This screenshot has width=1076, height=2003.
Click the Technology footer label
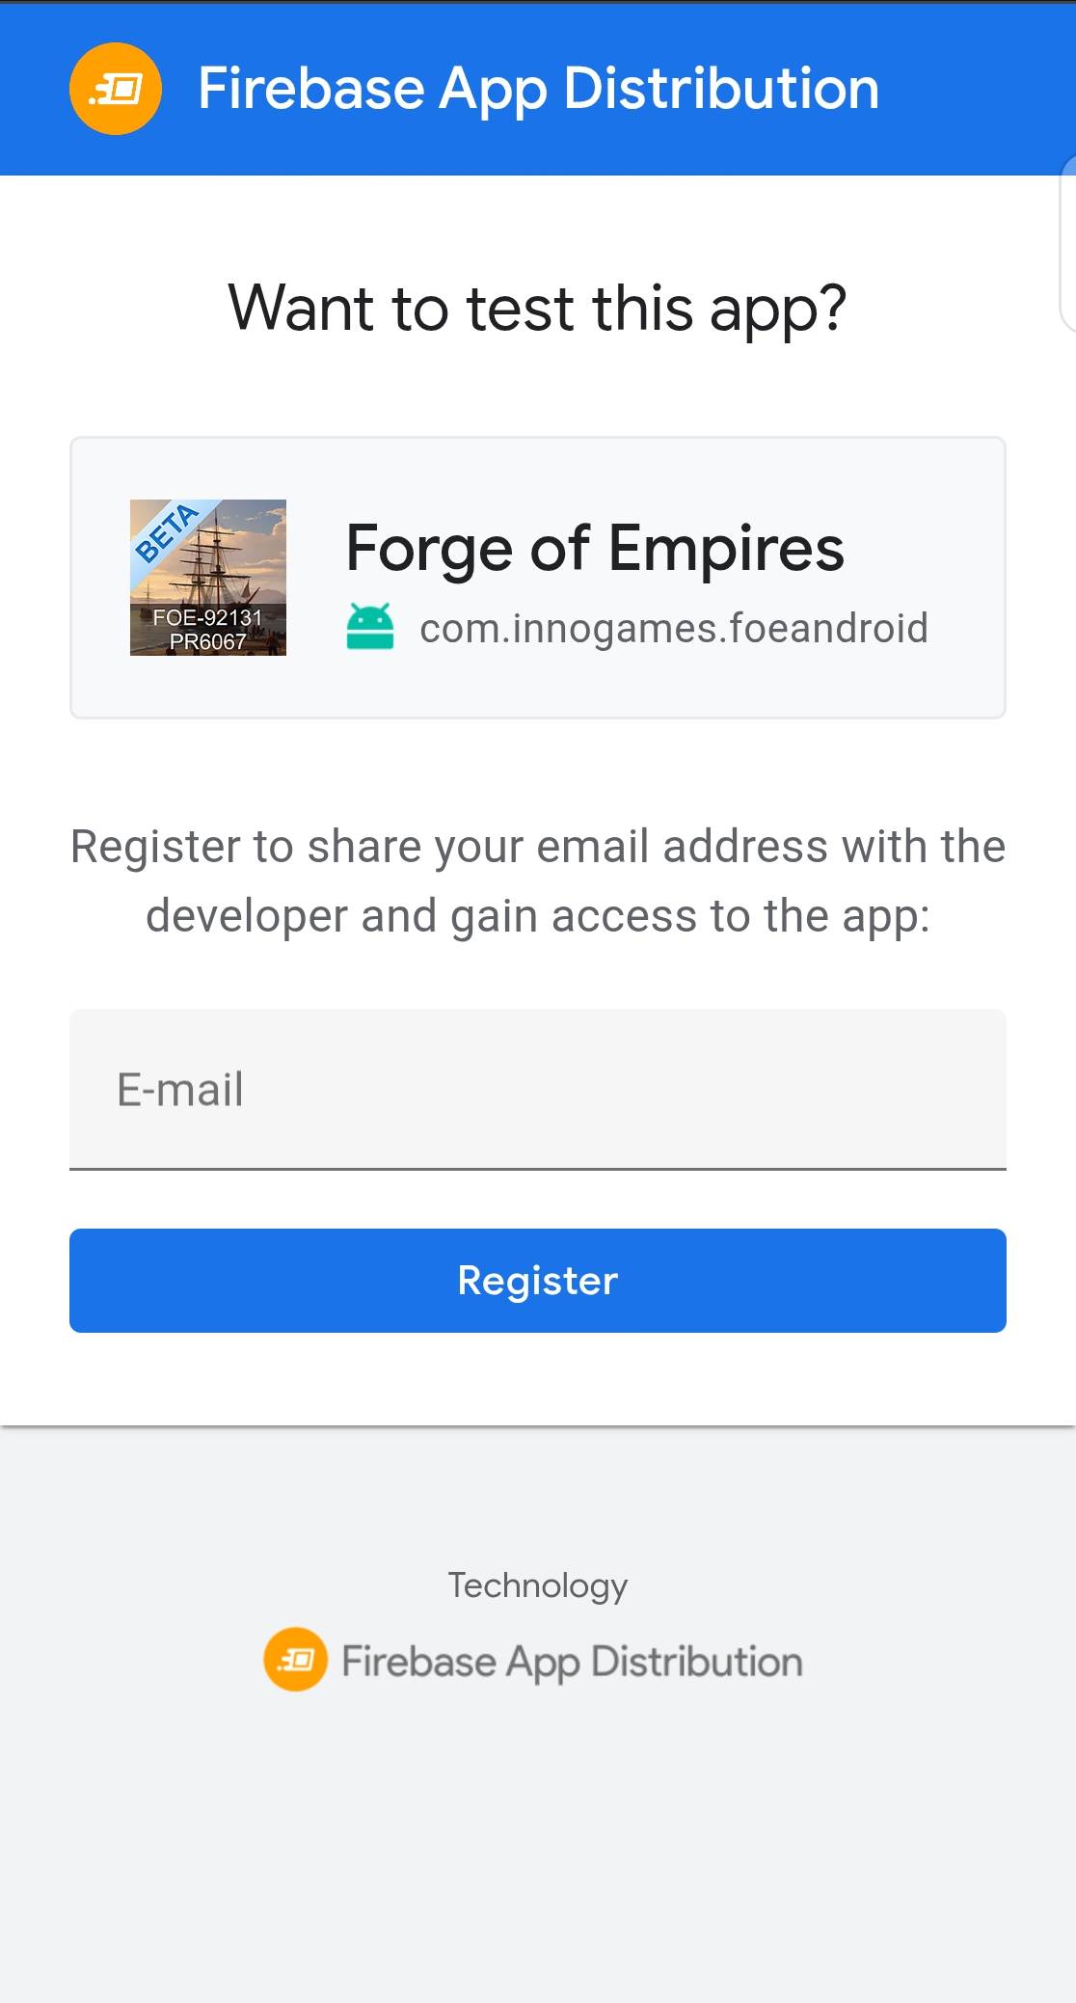pos(537,1585)
